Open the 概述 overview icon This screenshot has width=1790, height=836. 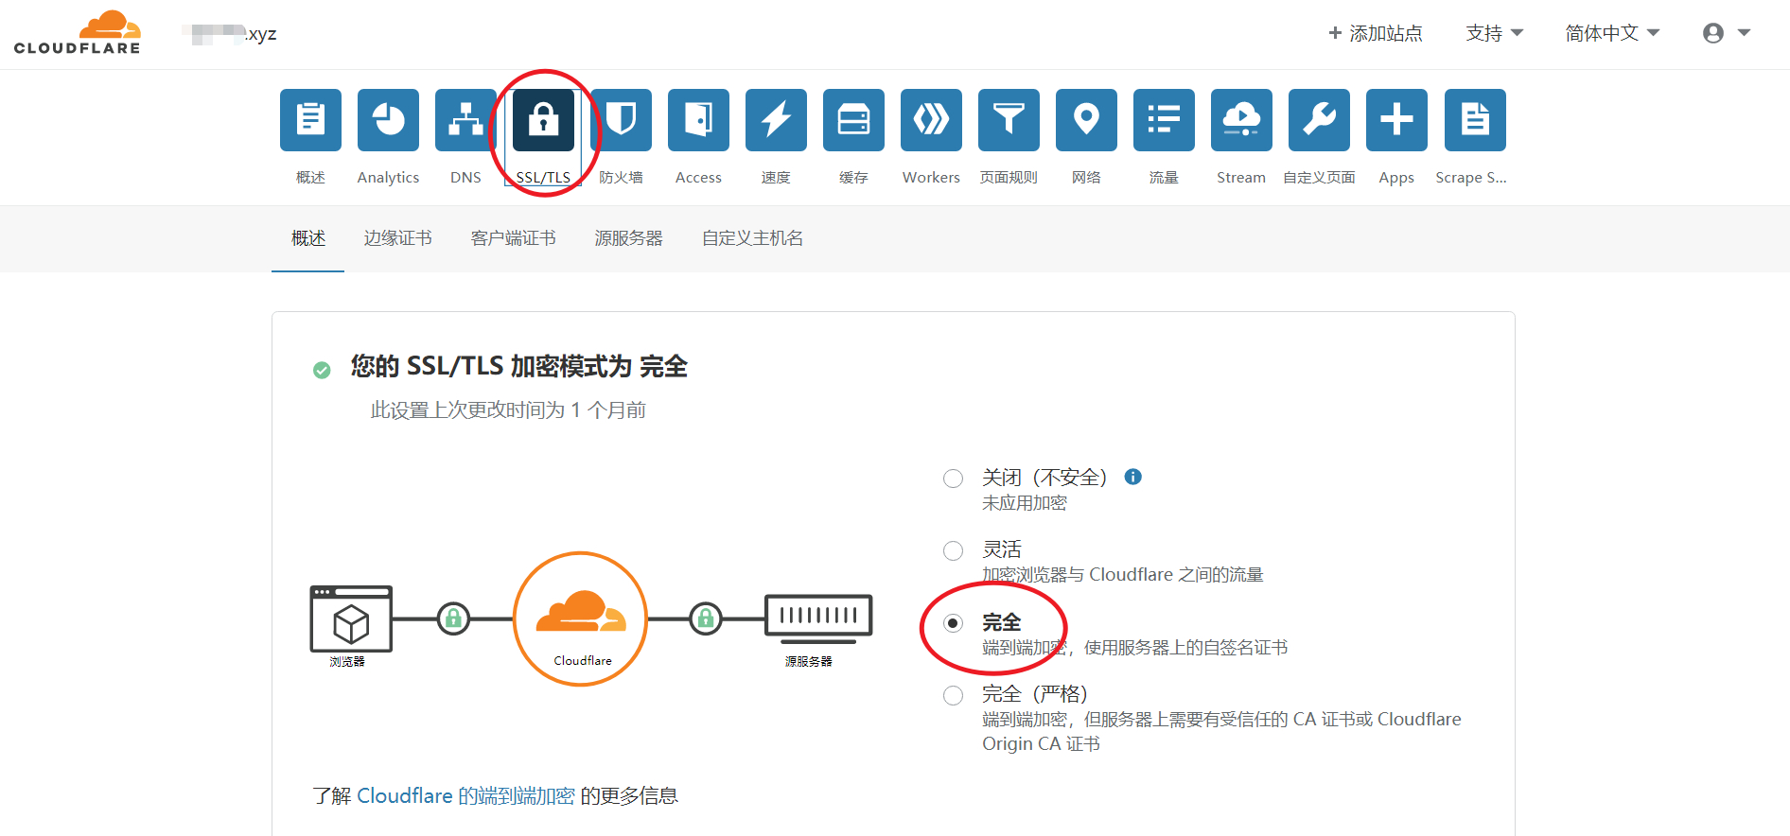[x=310, y=120]
